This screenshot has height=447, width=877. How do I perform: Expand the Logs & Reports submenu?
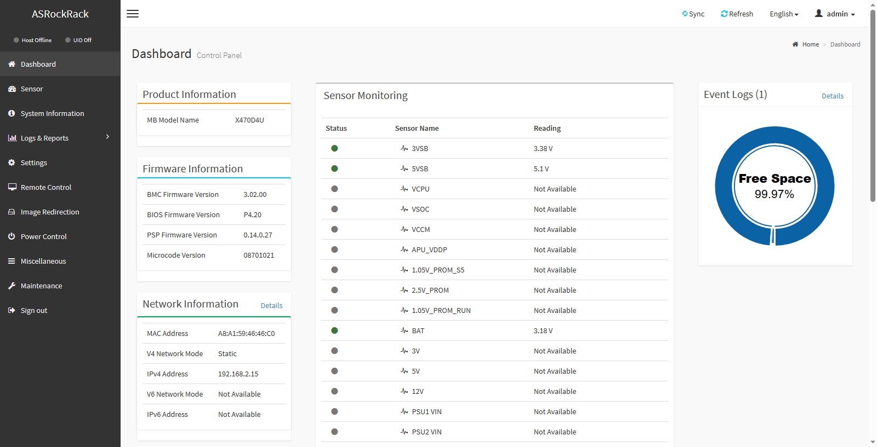pos(60,138)
